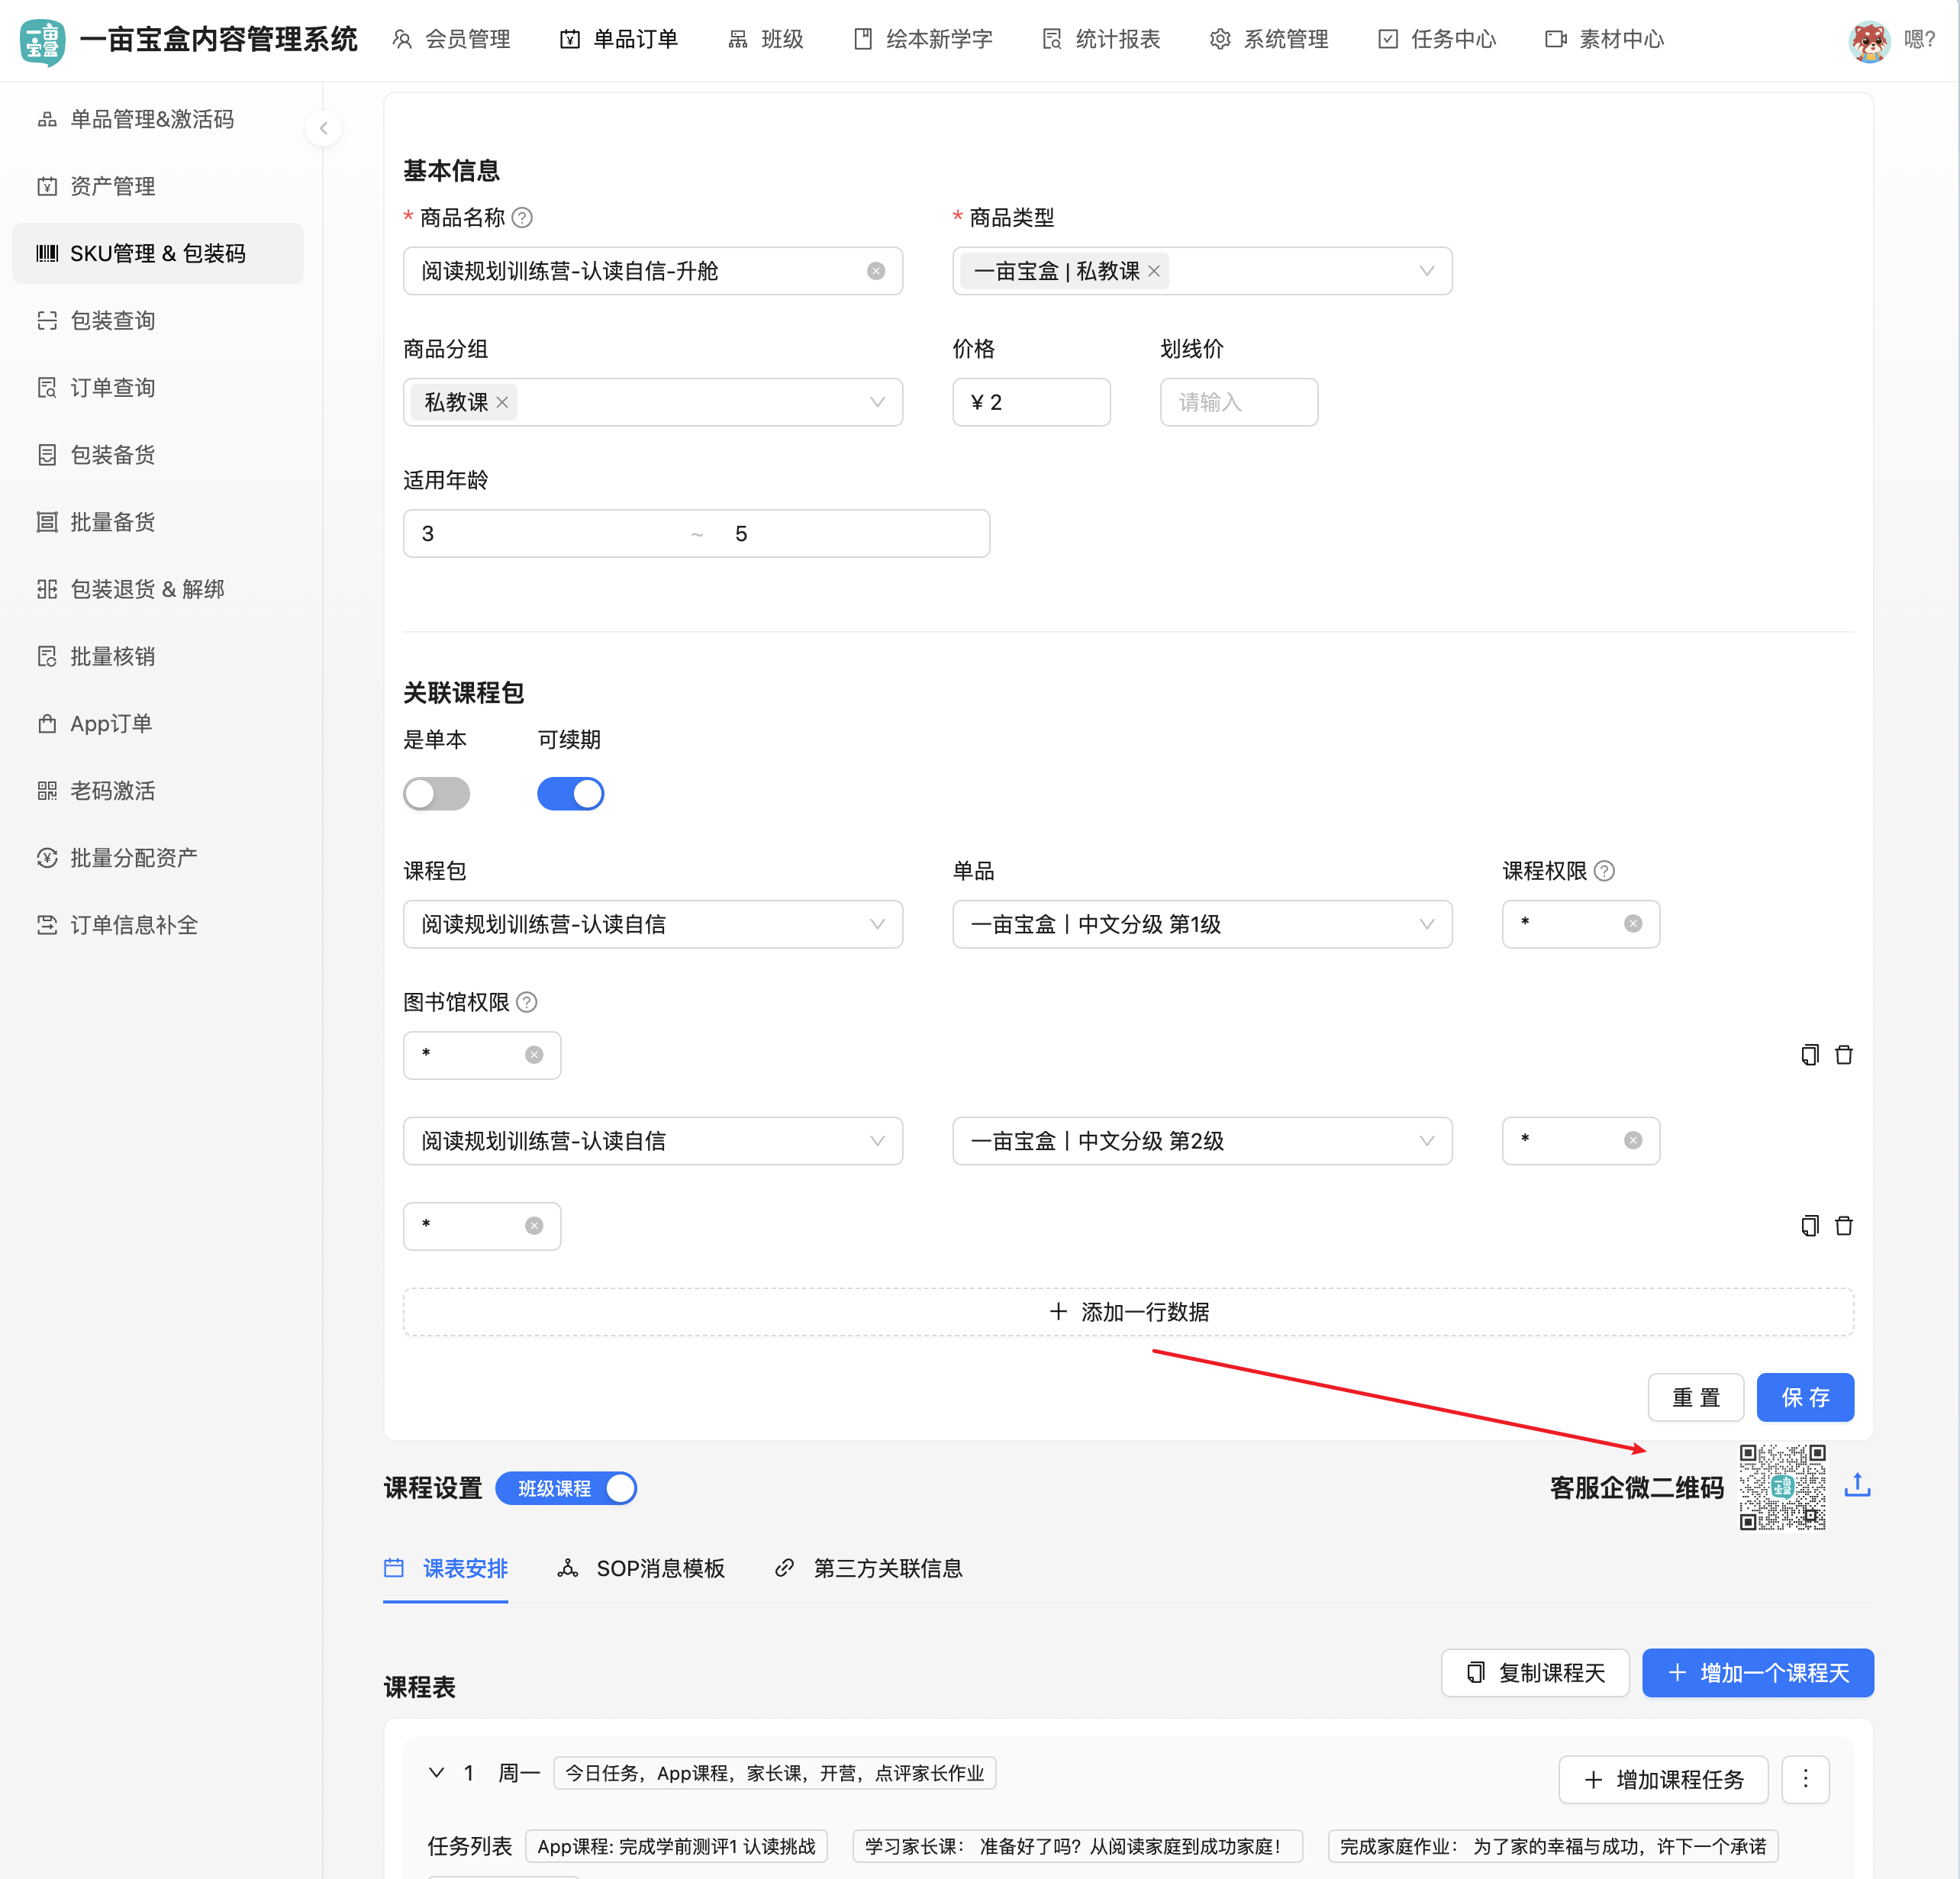Viewport: 1960px width, 1879px height.
Task: Click the 保存 button
Action: 1805,1397
